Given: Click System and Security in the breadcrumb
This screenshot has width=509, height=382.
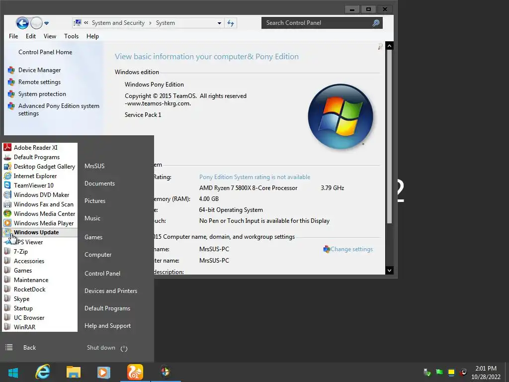Looking at the screenshot, I should 118,23.
